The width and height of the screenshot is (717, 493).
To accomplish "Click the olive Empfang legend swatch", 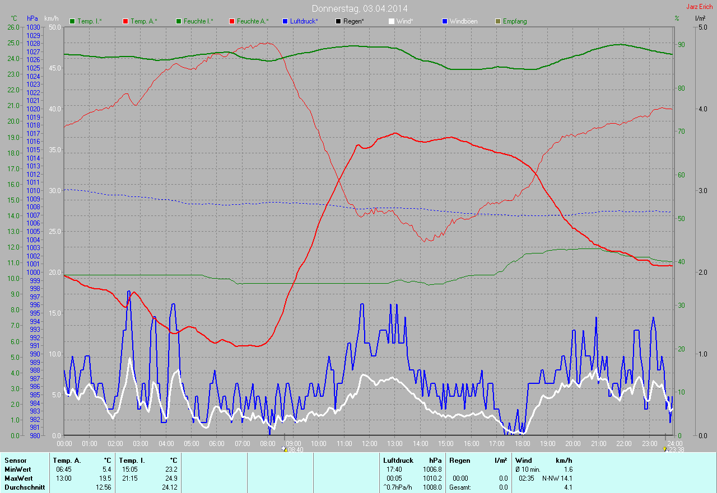I will [x=498, y=21].
